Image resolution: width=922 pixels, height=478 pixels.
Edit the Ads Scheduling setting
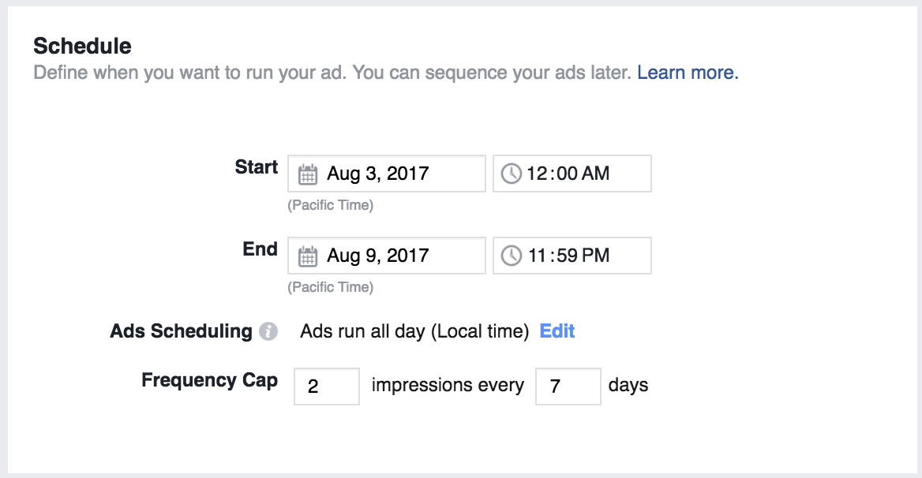click(557, 331)
